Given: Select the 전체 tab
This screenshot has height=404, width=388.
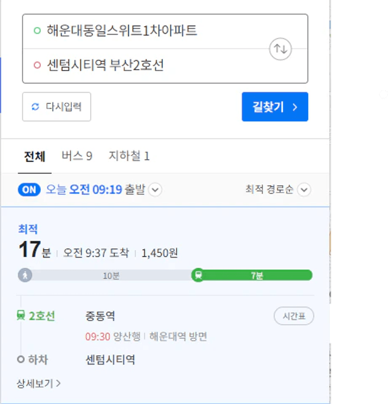Looking at the screenshot, I should coord(35,156).
